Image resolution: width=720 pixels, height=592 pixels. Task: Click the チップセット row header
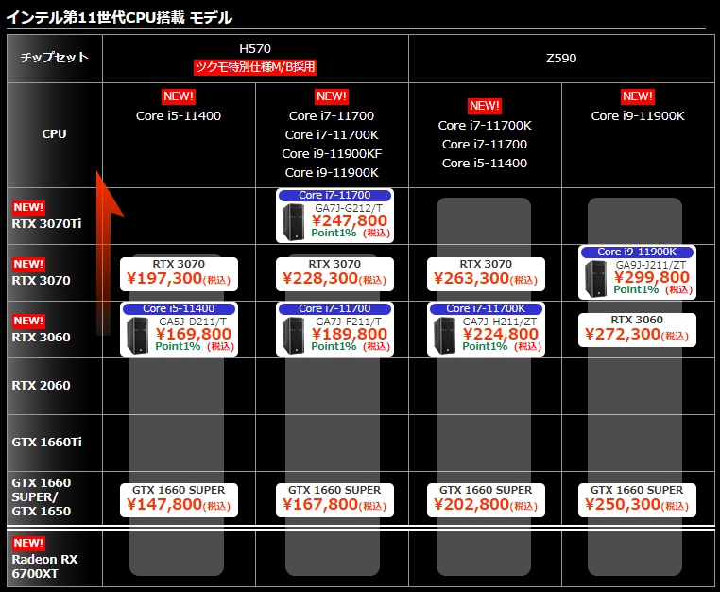(x=54, y=58)
